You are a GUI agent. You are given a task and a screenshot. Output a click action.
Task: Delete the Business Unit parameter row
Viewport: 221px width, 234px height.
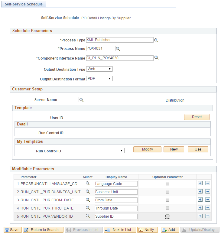[208, 191]
